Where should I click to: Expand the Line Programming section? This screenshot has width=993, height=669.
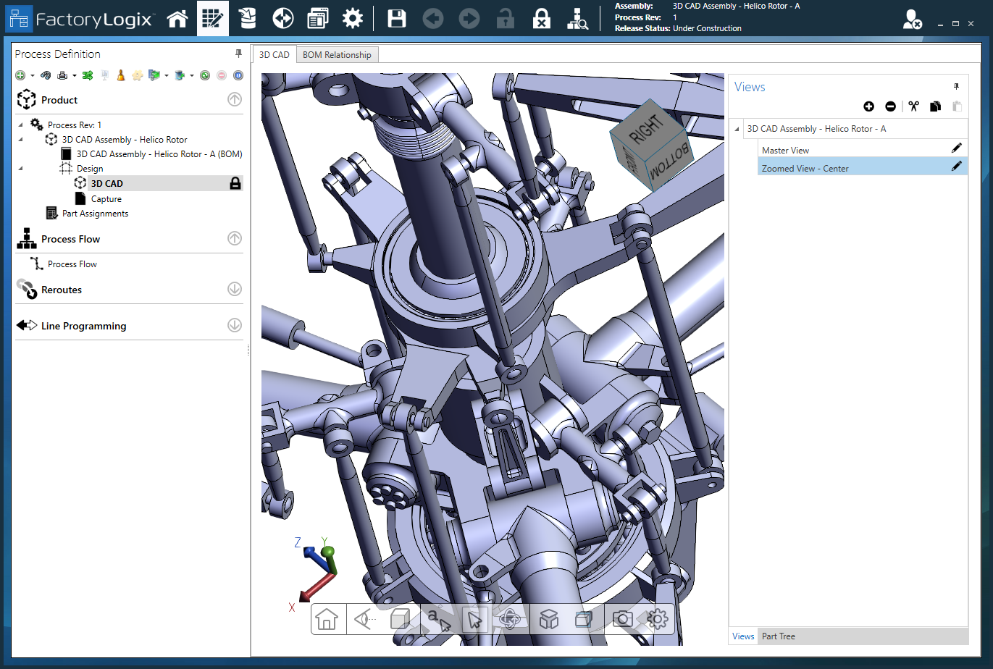click(235, 326)
